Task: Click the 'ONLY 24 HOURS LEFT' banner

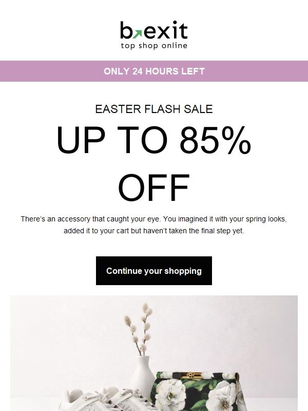Action: tap(154, 70)
